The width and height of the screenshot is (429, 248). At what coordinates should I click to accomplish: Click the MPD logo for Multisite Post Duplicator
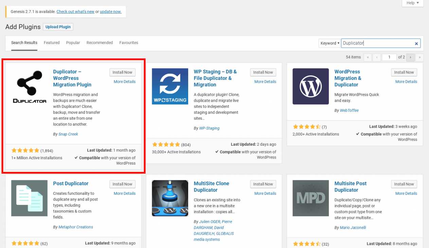click(310, 198)
